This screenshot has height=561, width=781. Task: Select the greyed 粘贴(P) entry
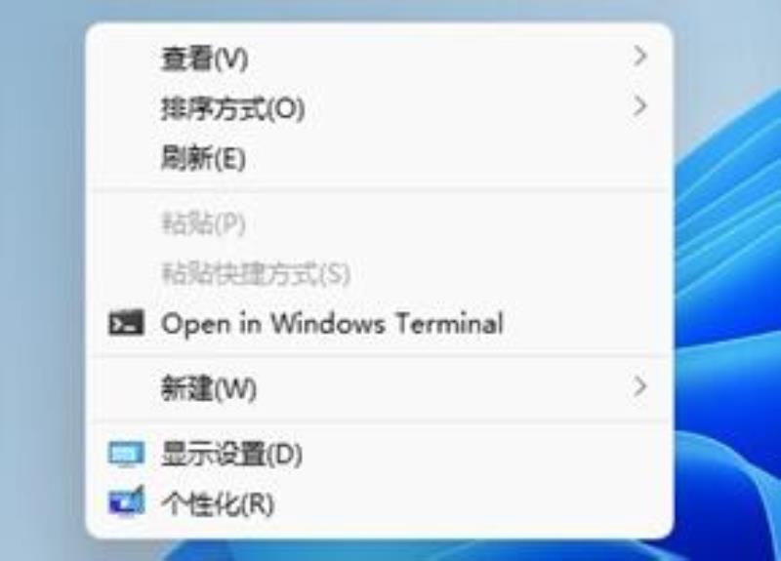pyautogui.click(x=380, y=223)
